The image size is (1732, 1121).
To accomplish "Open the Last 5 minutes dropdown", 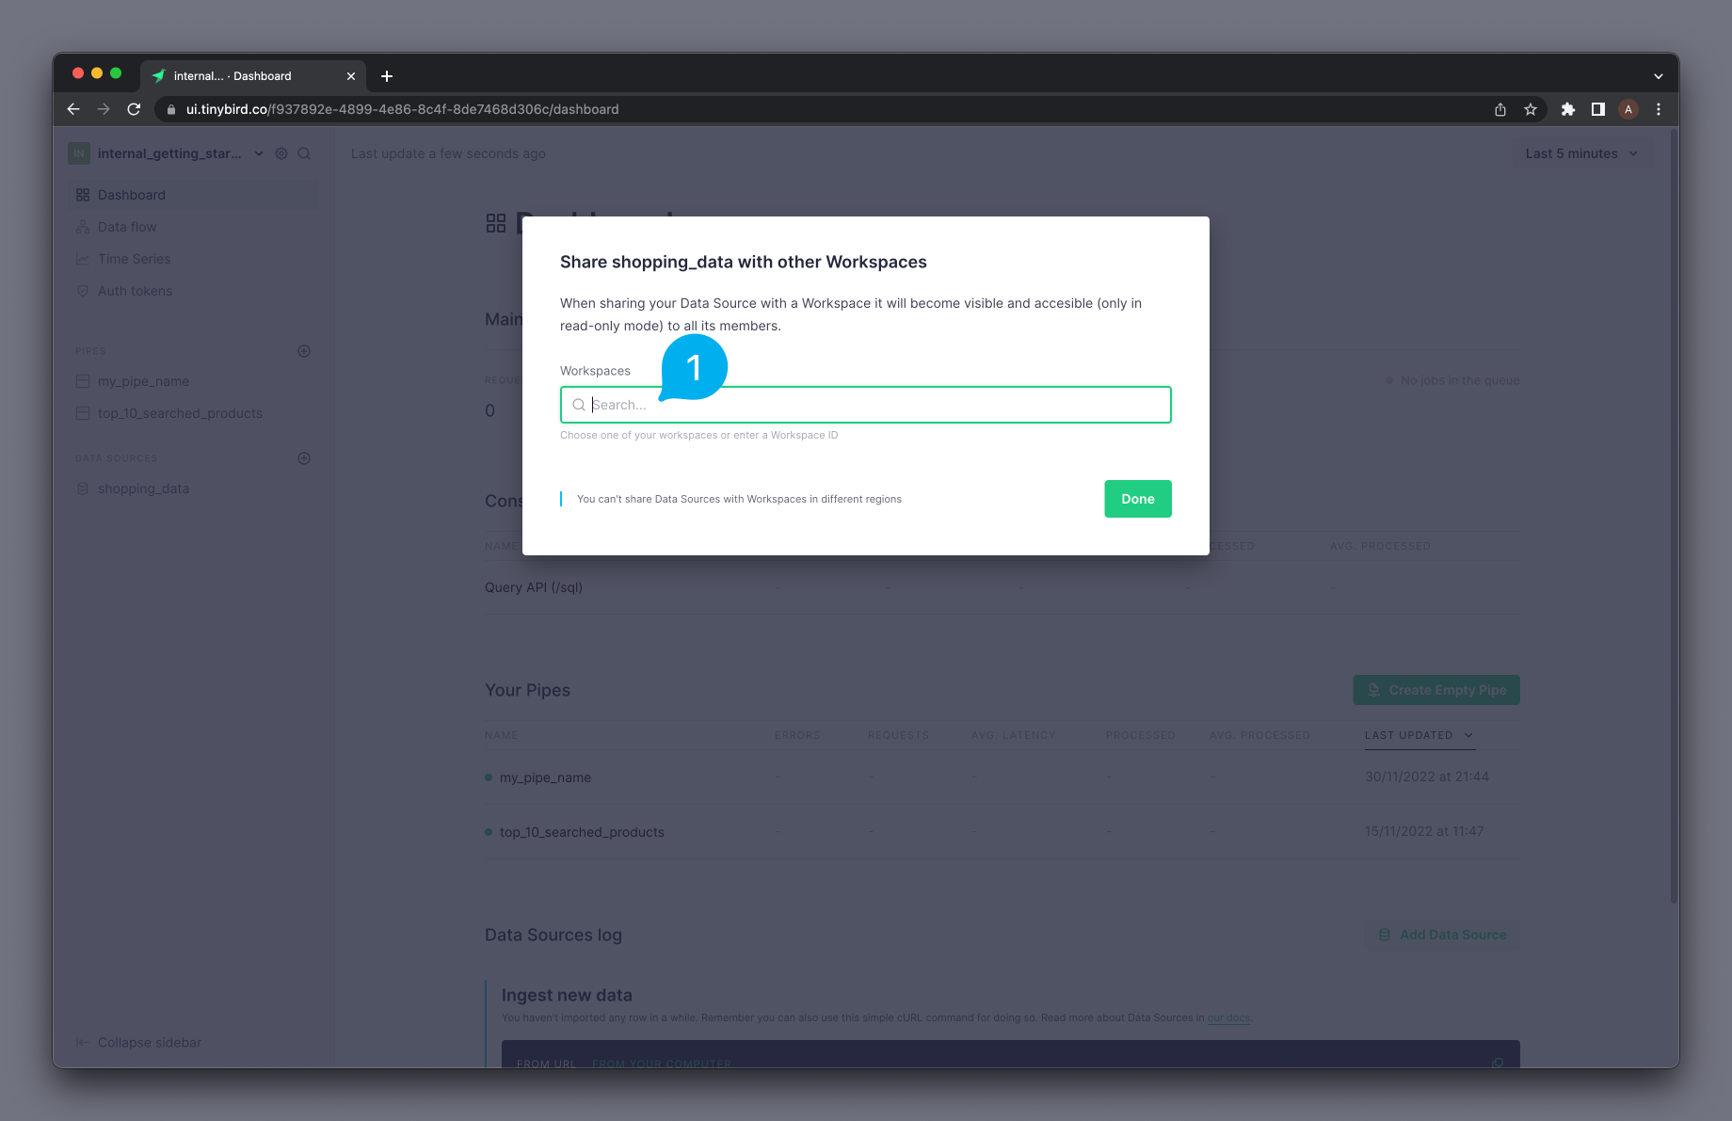I will (x=1582, y=153).
